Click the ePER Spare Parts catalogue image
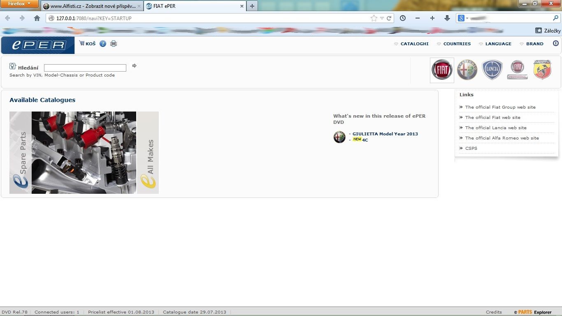562x316 pixels. [84, 152]
